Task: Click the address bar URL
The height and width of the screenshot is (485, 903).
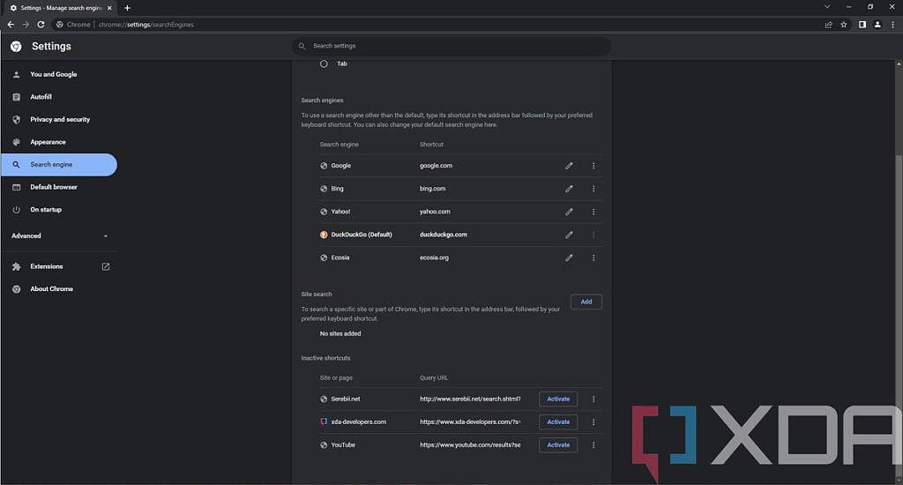Action: (146, 25)
